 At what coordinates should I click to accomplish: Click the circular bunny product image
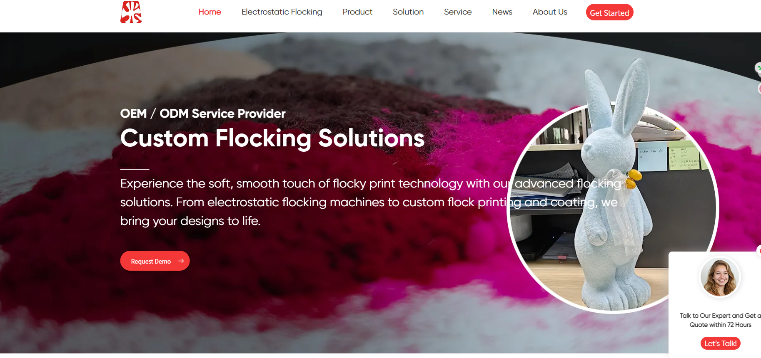coord(613,208)
